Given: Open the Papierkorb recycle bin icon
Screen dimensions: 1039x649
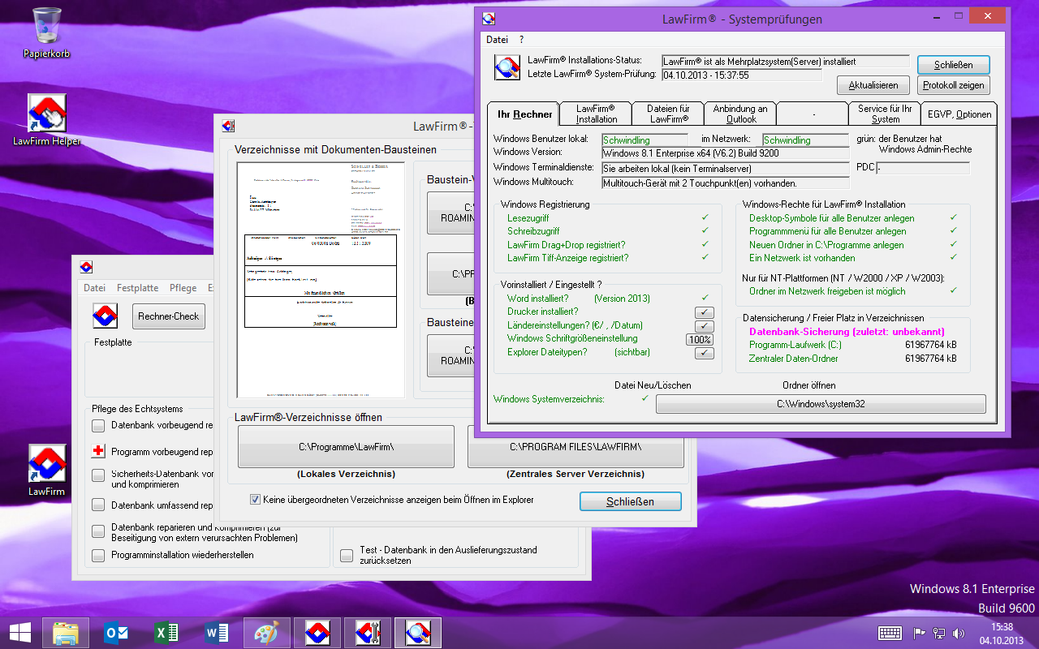Looking at the screenshot, I should [46, 26].
